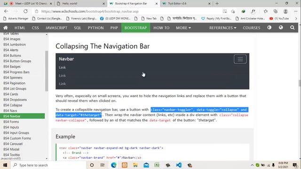Open Cortana circle on taskbar

92,165
